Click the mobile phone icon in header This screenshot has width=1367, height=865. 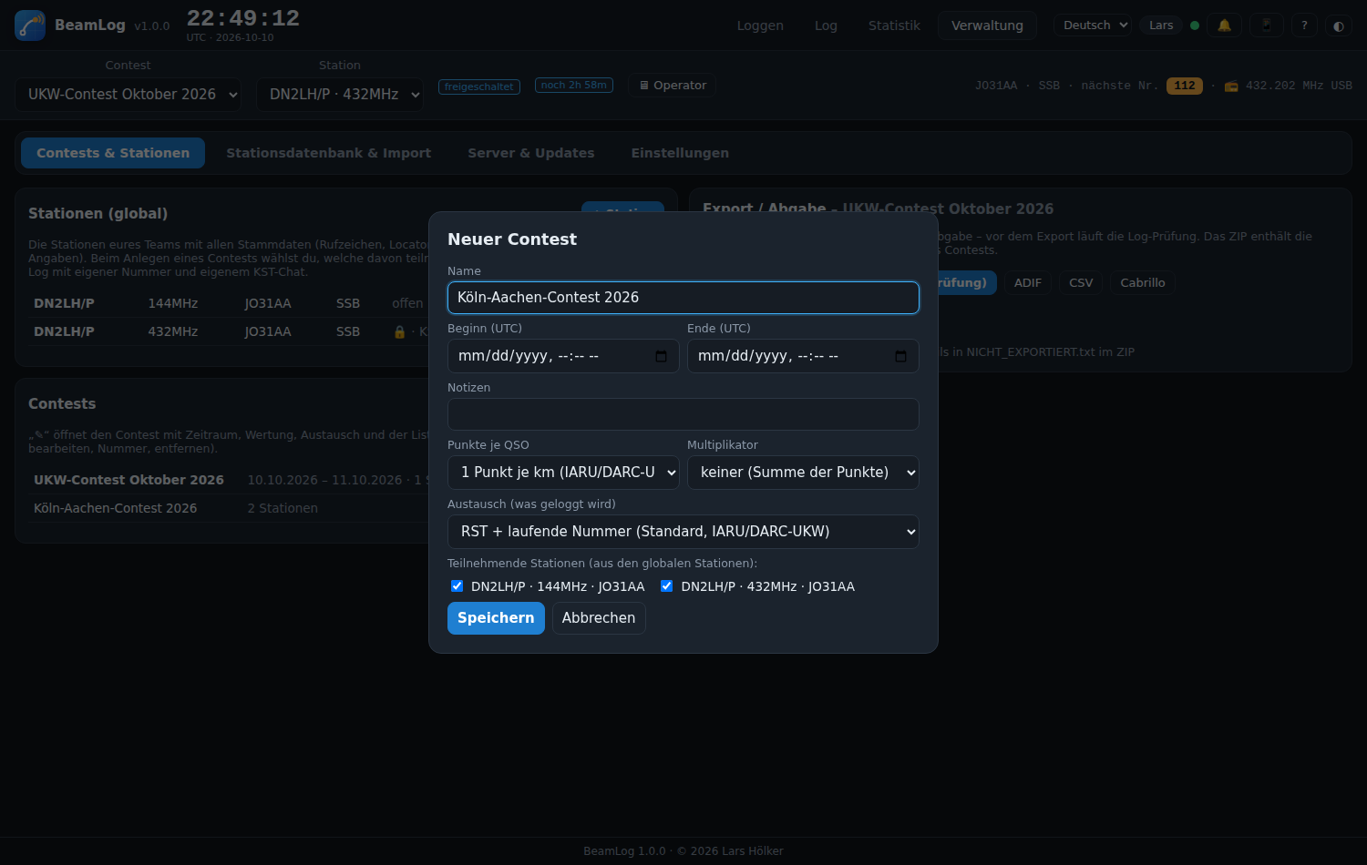(1267, 25)
